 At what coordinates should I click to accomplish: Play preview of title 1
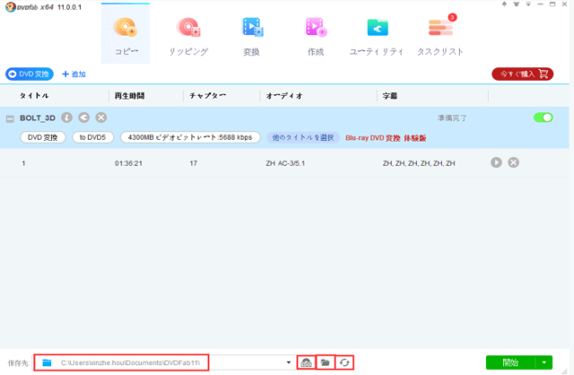point(496,162)
